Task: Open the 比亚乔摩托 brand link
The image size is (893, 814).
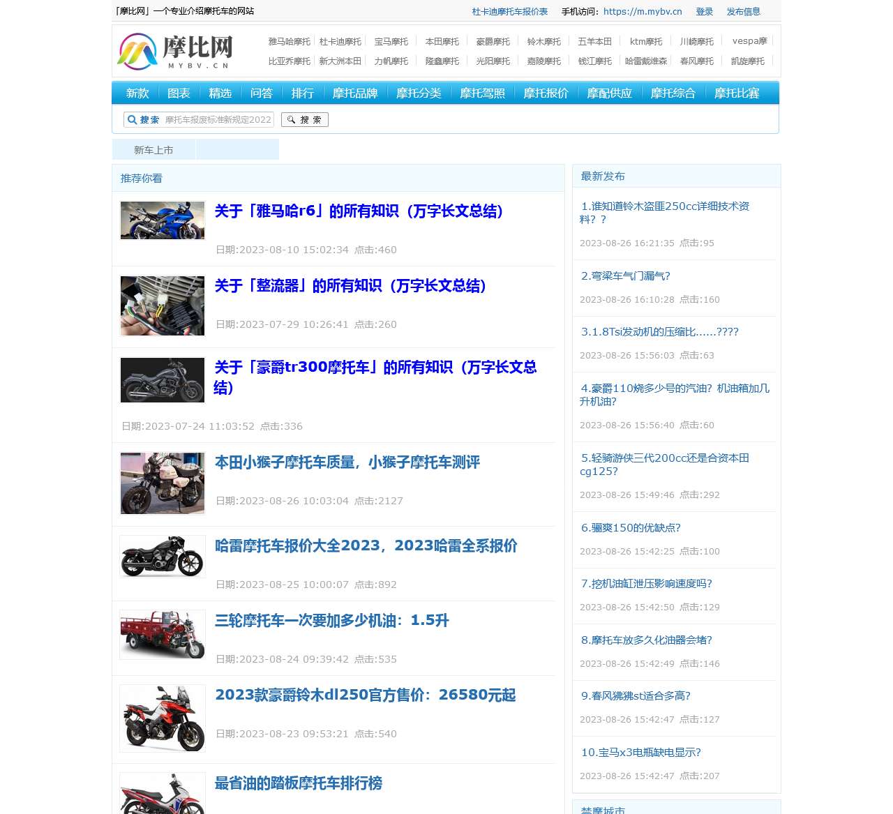Action: click(290, 61)
